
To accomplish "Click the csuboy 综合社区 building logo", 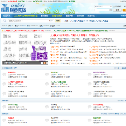I will tap(14, 8).
